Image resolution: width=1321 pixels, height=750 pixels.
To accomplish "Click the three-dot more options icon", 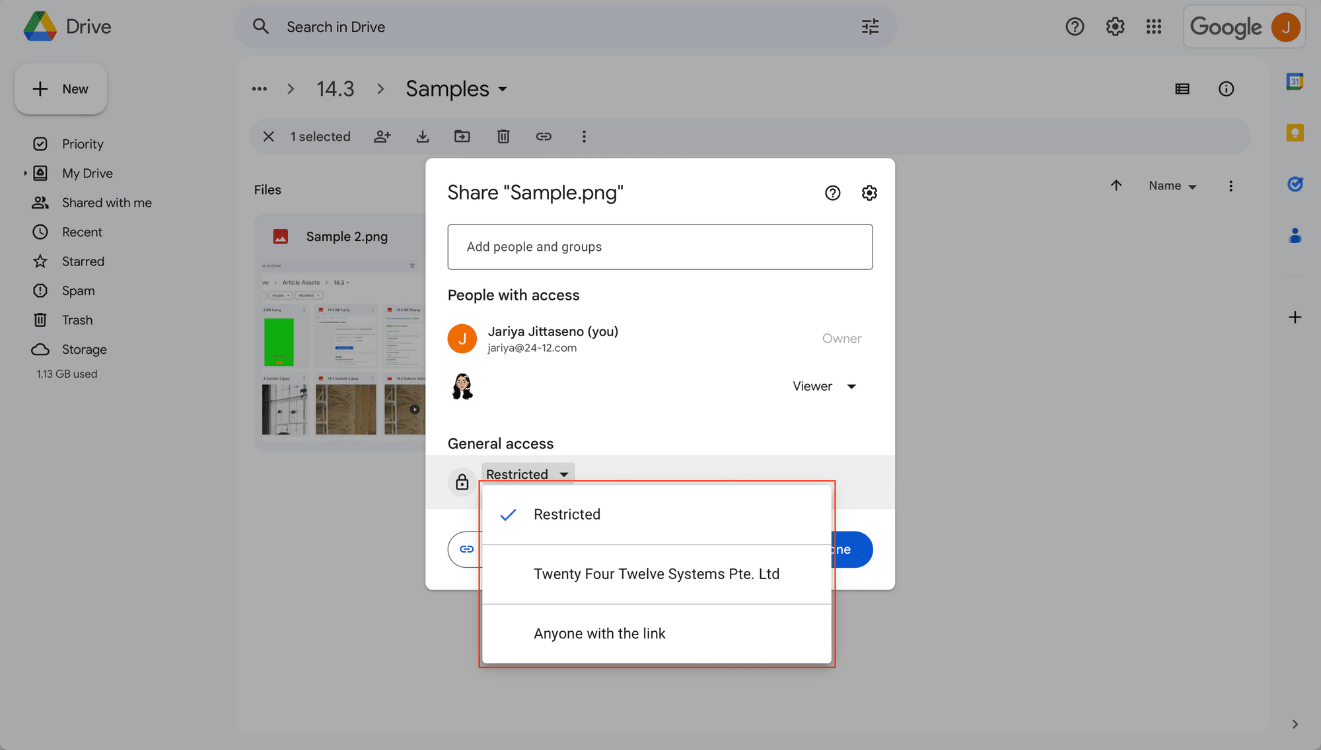I will click(583, 136).
